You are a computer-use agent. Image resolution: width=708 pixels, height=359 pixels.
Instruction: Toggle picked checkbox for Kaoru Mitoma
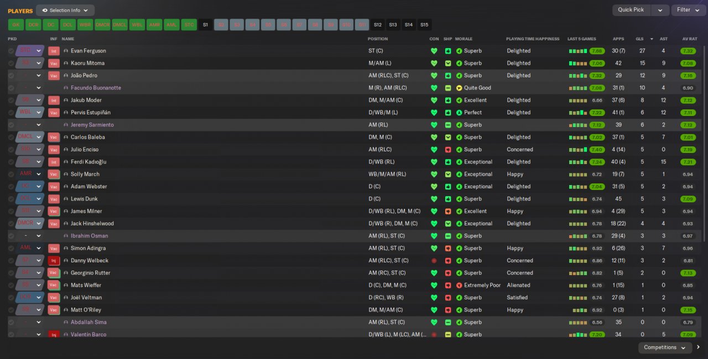11,63
